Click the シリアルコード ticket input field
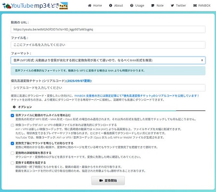 tap(108, 88)
